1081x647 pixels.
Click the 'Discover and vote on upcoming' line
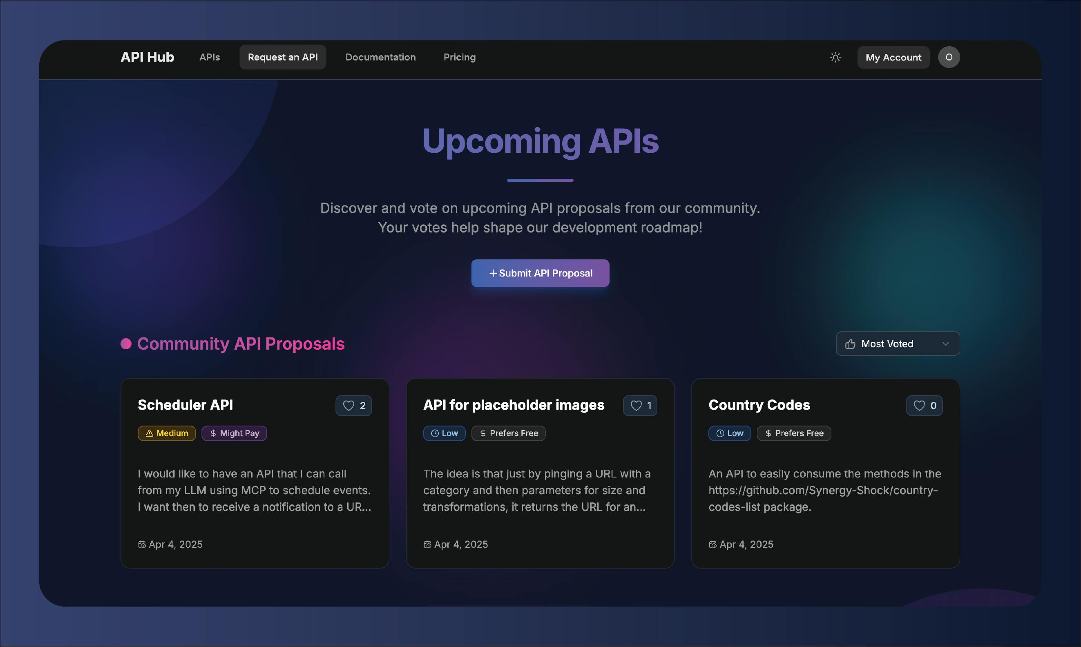(x=540, y=208)
